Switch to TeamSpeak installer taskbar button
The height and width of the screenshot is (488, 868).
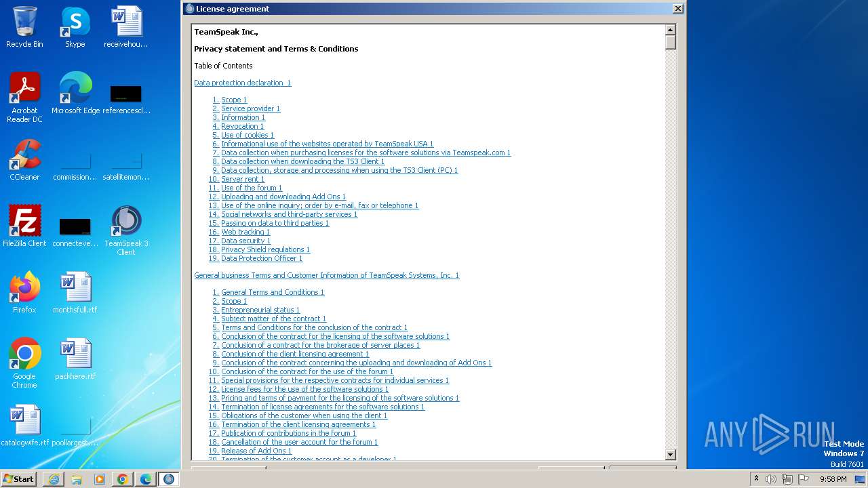tap(169, 479)
